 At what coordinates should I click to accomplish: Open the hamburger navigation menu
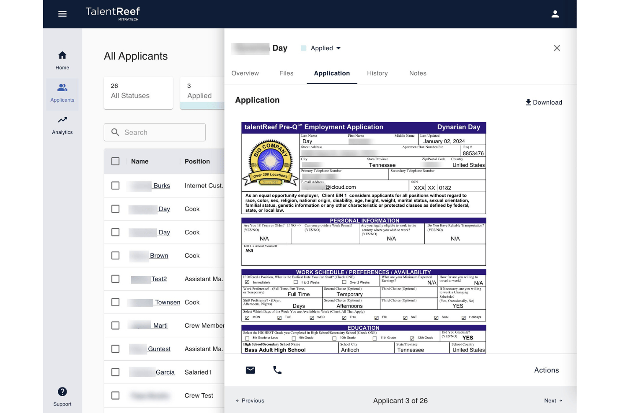(62, 14)
